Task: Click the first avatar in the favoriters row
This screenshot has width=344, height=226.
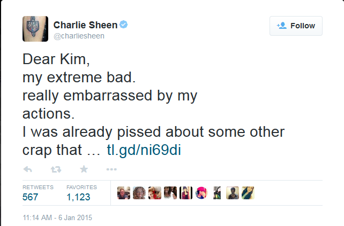Action: click(x=124, y=193)
